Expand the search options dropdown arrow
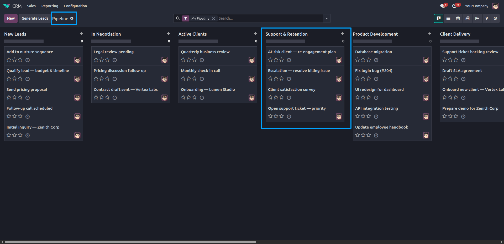Screen dimensions: 504x244 click(327, 18)
